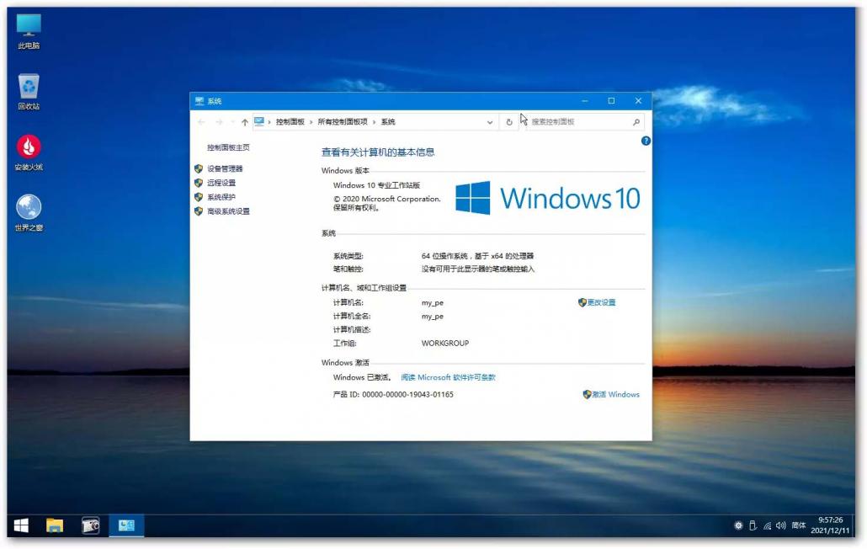Screen dimensions: 867x549
Task: Click 激活 Windows at the bottom
Action: pos(615,394)
